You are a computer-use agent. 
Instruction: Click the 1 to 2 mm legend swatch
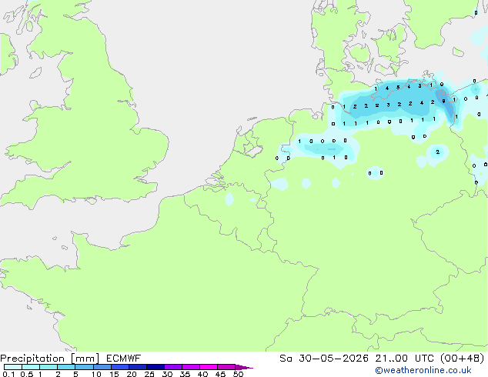(x=48, y=367)
